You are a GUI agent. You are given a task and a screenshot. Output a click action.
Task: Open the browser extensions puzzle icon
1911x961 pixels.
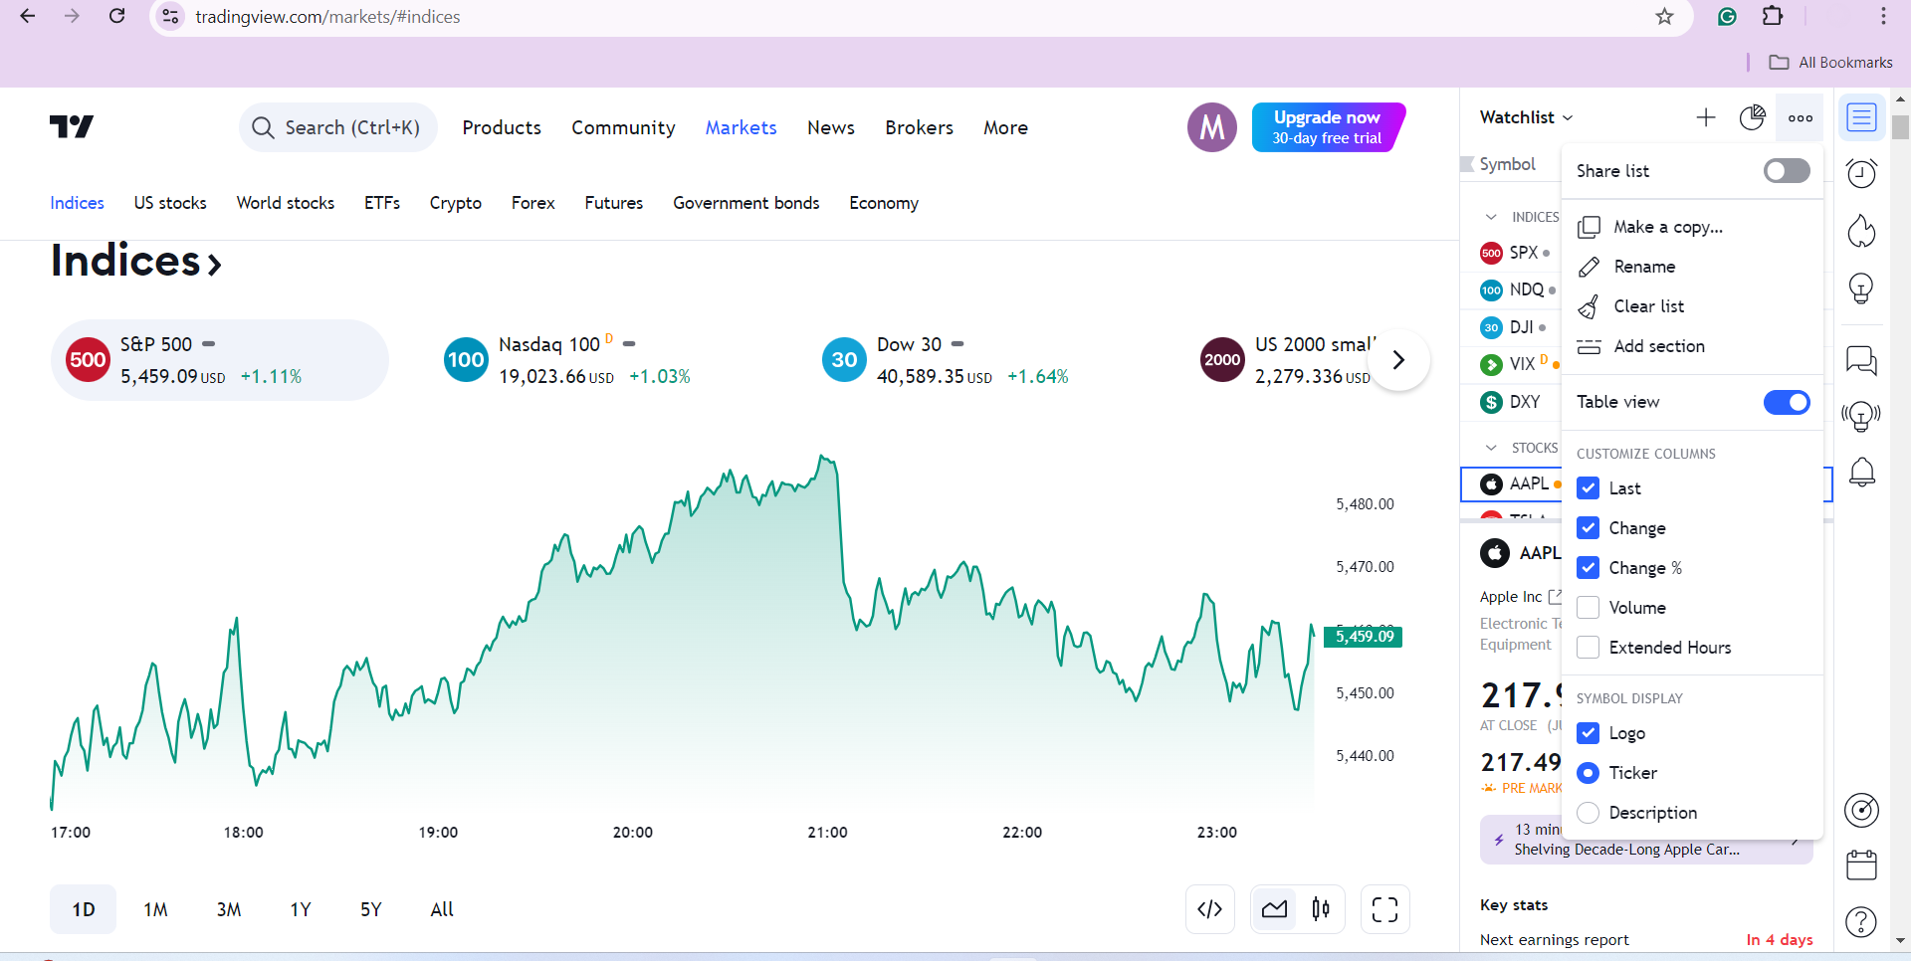tap(1773, 16)
